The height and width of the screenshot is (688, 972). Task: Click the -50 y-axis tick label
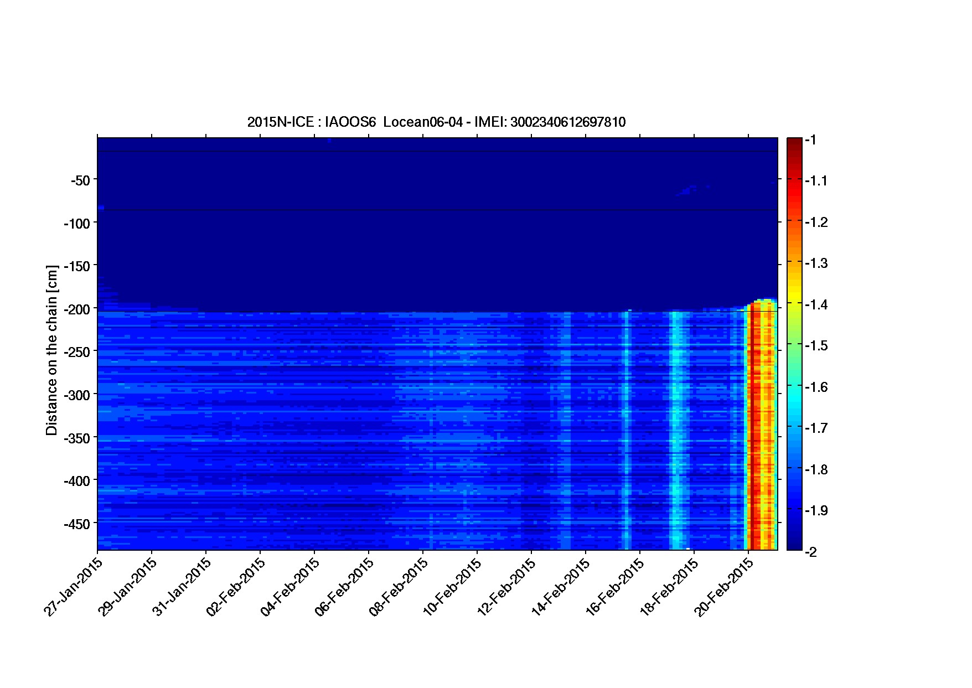click(80, 180)
